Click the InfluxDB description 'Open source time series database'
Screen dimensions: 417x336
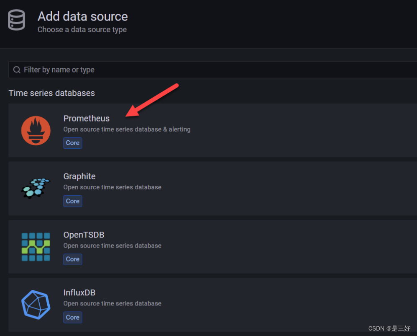coord(112,303)
